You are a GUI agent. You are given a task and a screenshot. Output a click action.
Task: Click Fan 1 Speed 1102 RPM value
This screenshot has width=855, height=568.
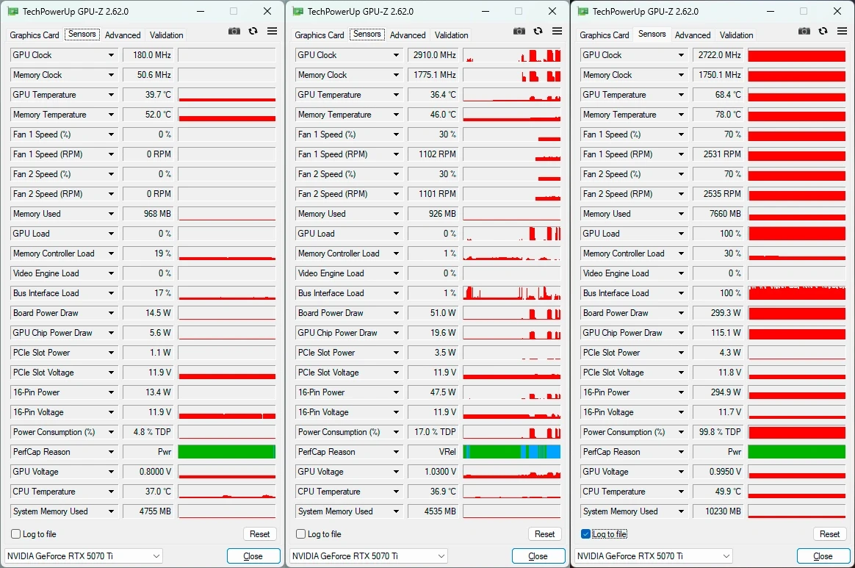[433, 154]
